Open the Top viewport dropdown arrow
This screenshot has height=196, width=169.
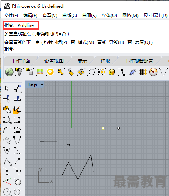click(42, 85)
